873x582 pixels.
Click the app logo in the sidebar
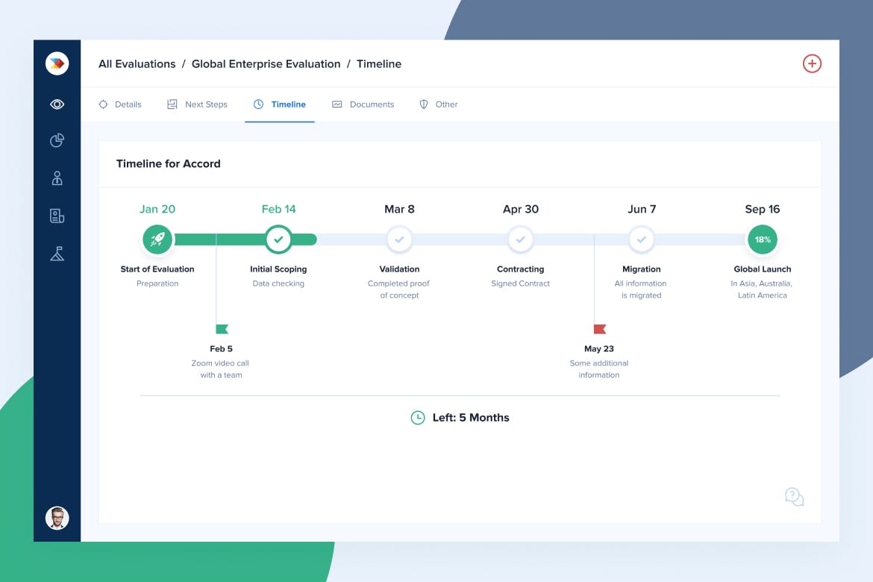(57, 63)
